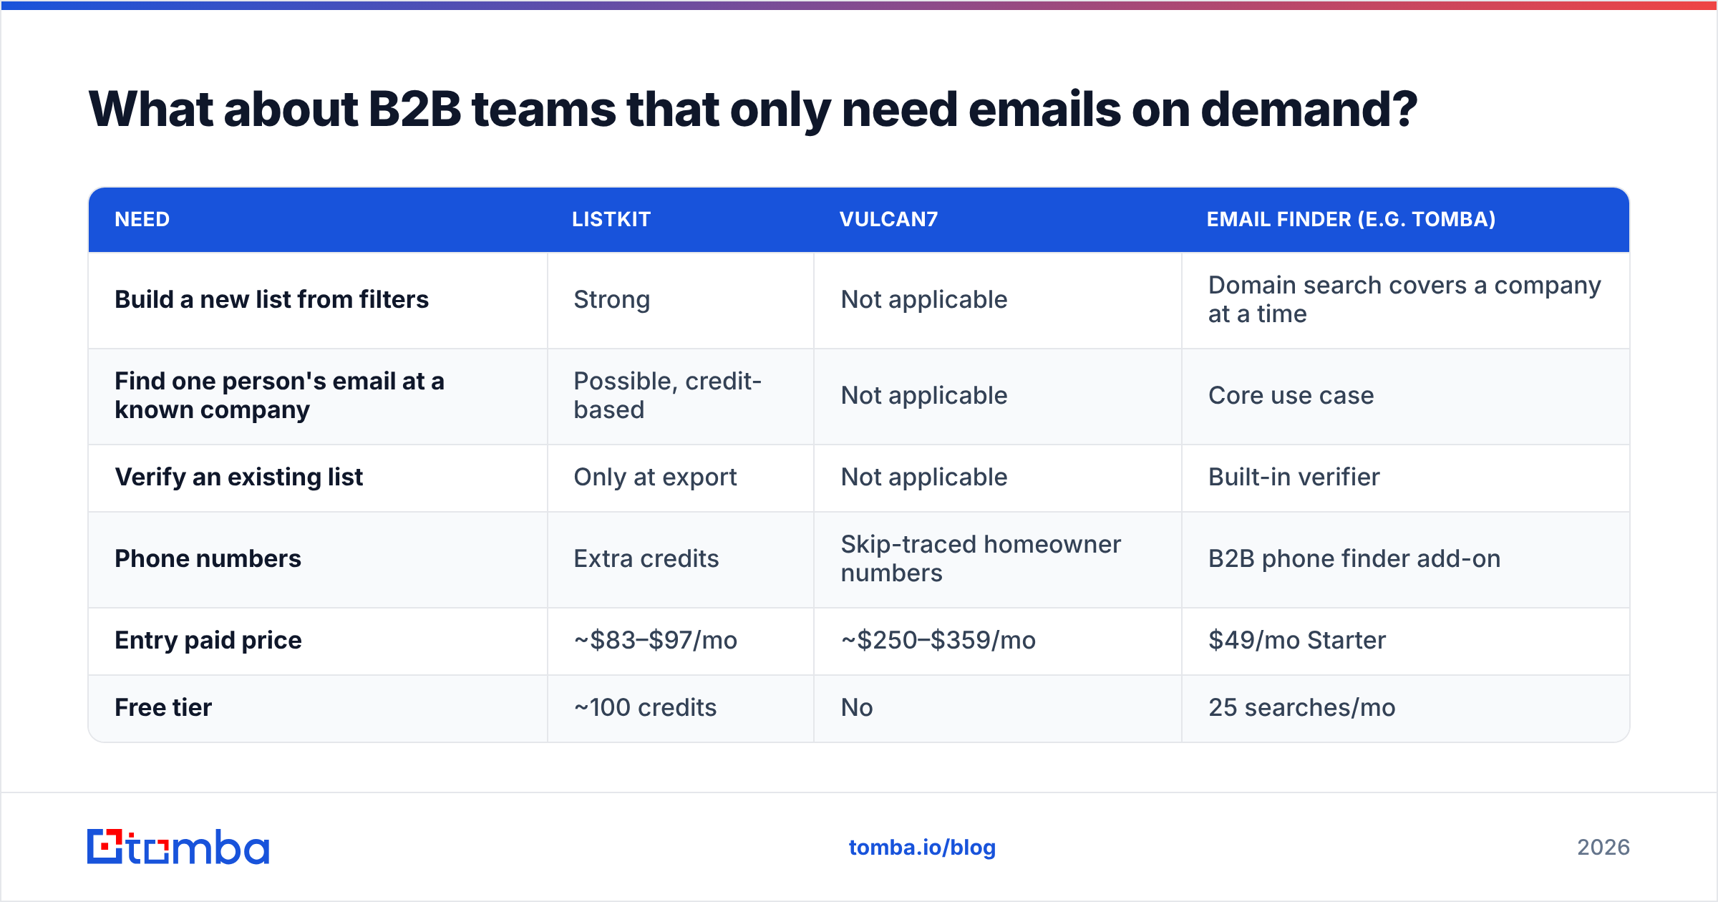Select 'Build a new list from filters'

click(272, 299)
